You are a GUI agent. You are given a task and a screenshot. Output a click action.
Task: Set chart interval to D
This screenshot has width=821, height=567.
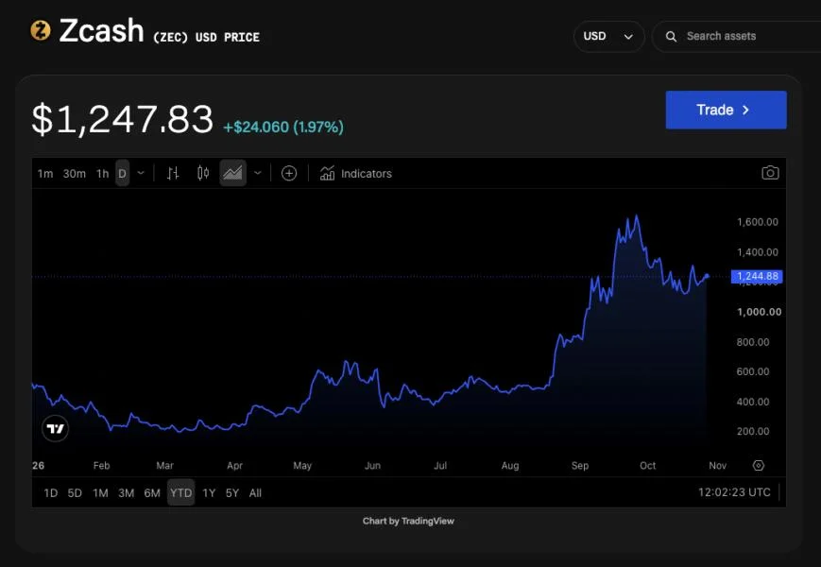tap(122, 173)
